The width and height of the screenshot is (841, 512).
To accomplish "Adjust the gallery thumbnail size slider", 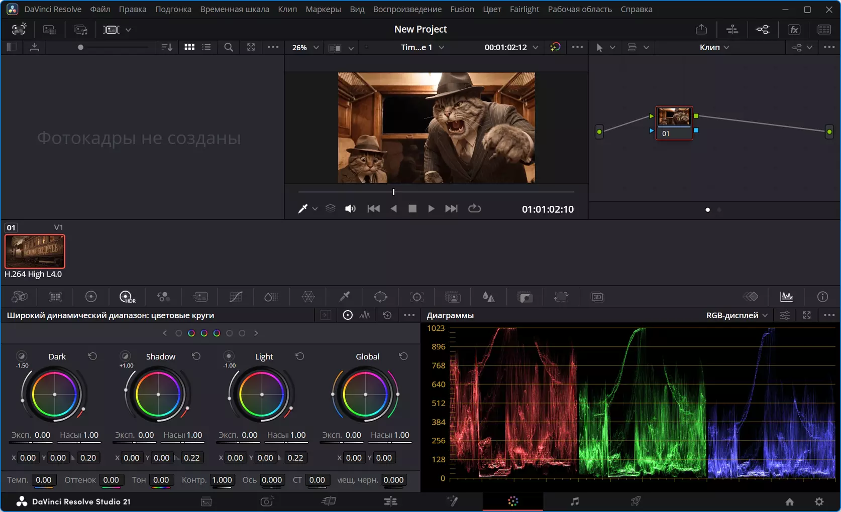I will click(80, 47).
